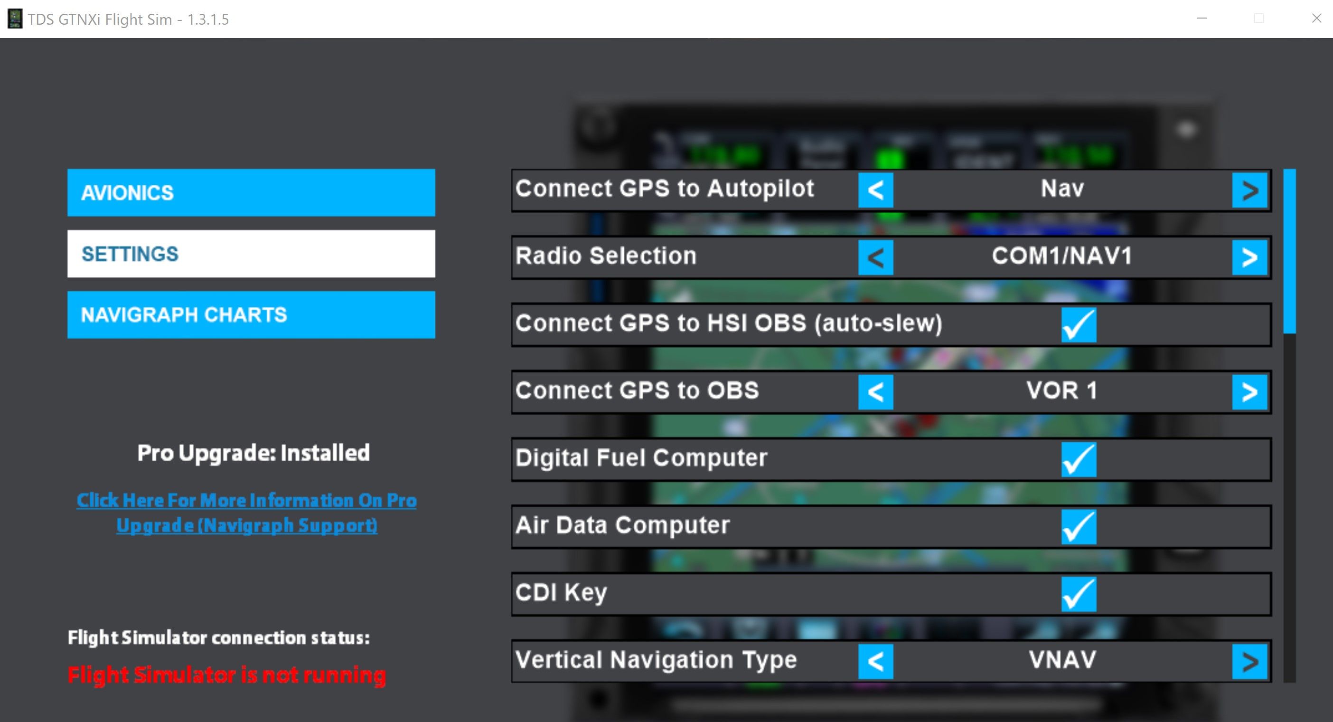Click right arrow for Vertical Navigation Type
Viewport: 1333px width, 722px height.
point(1249,661)
